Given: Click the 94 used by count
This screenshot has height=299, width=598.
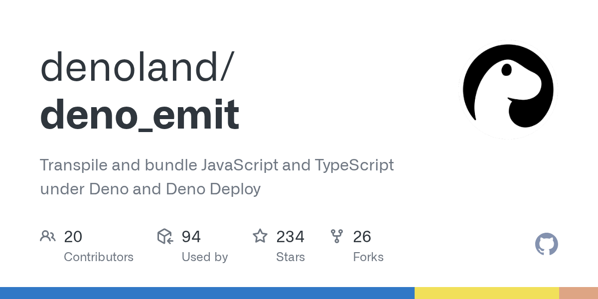Looking at the screenshot, I should click(191, 237).
